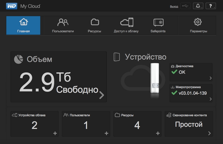Click the cloud devices count 2

pos(35,125)
